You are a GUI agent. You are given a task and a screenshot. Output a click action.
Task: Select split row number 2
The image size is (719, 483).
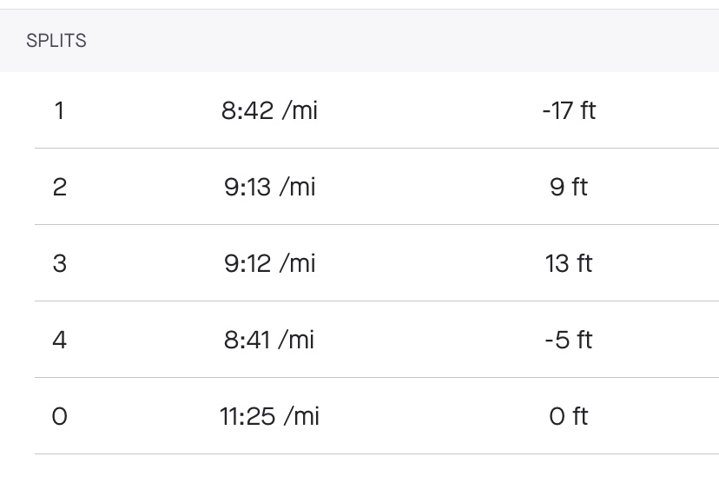59,187
